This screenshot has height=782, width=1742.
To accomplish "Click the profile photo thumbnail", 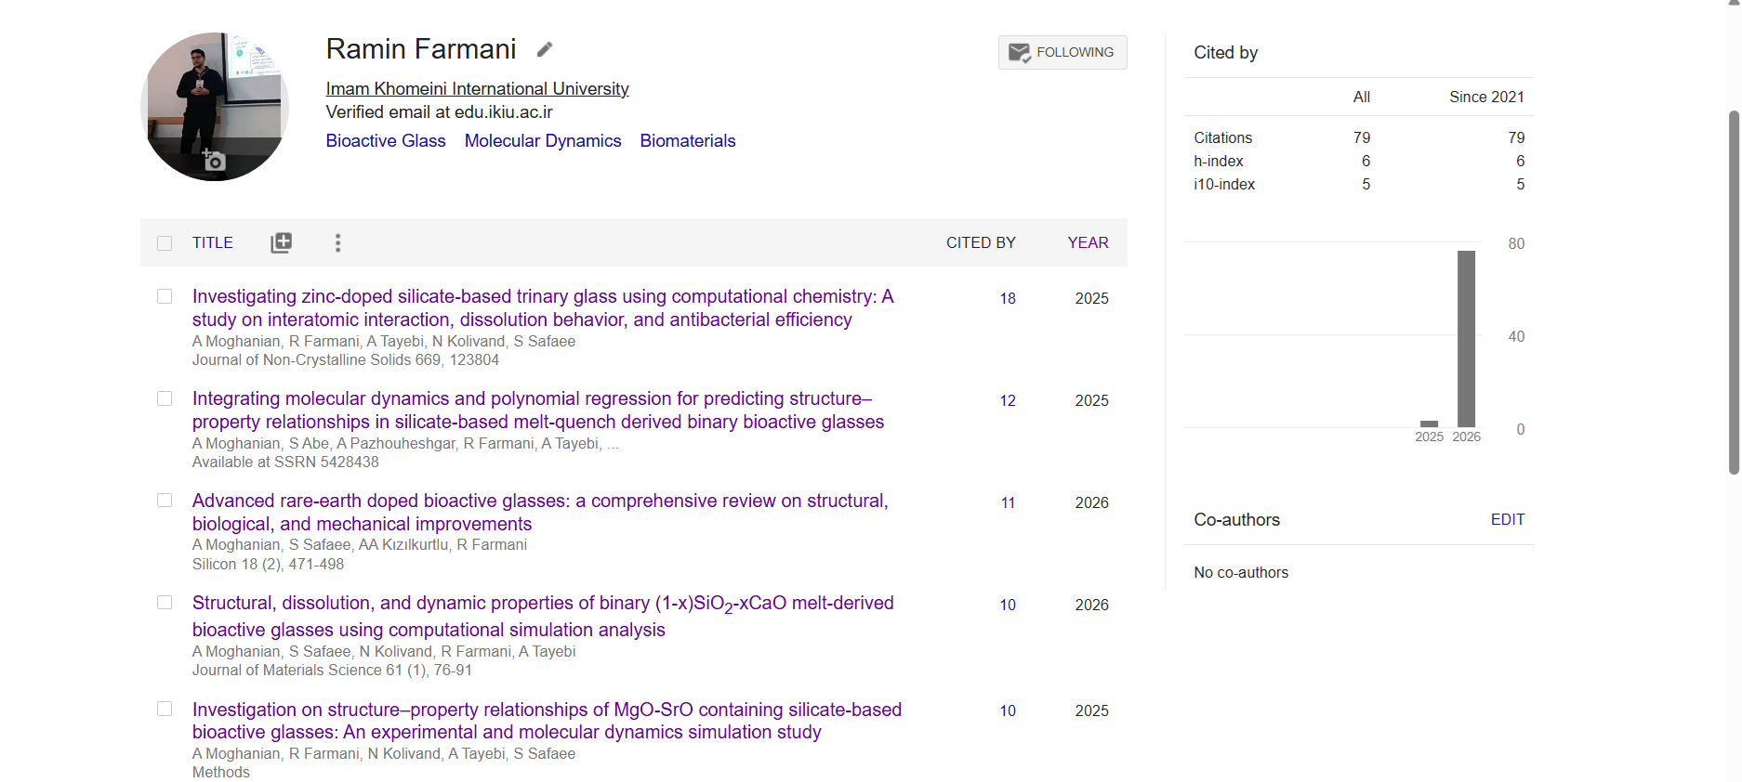I will [215, 107].
